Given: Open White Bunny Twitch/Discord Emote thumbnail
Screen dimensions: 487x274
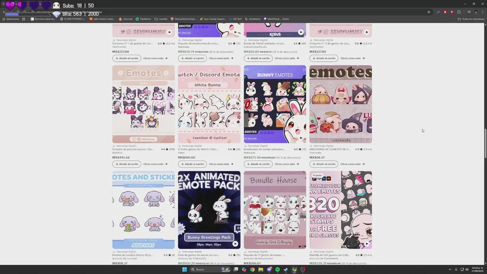Looking at the screenshot, I should click(x=209, y=104).
